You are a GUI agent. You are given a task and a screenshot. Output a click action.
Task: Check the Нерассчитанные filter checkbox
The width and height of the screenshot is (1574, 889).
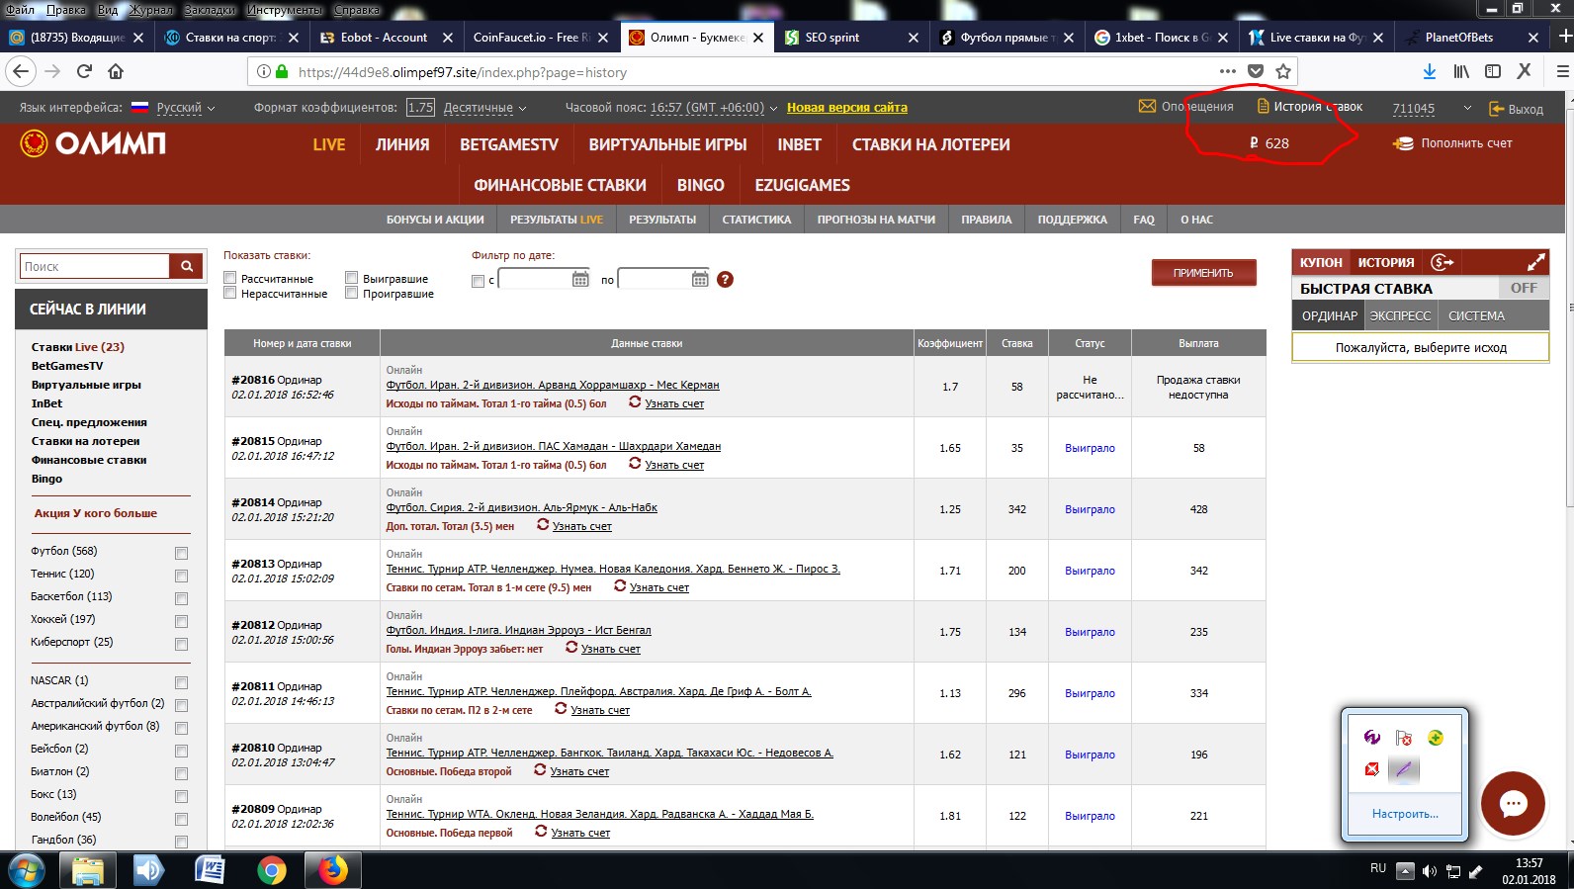230,293
